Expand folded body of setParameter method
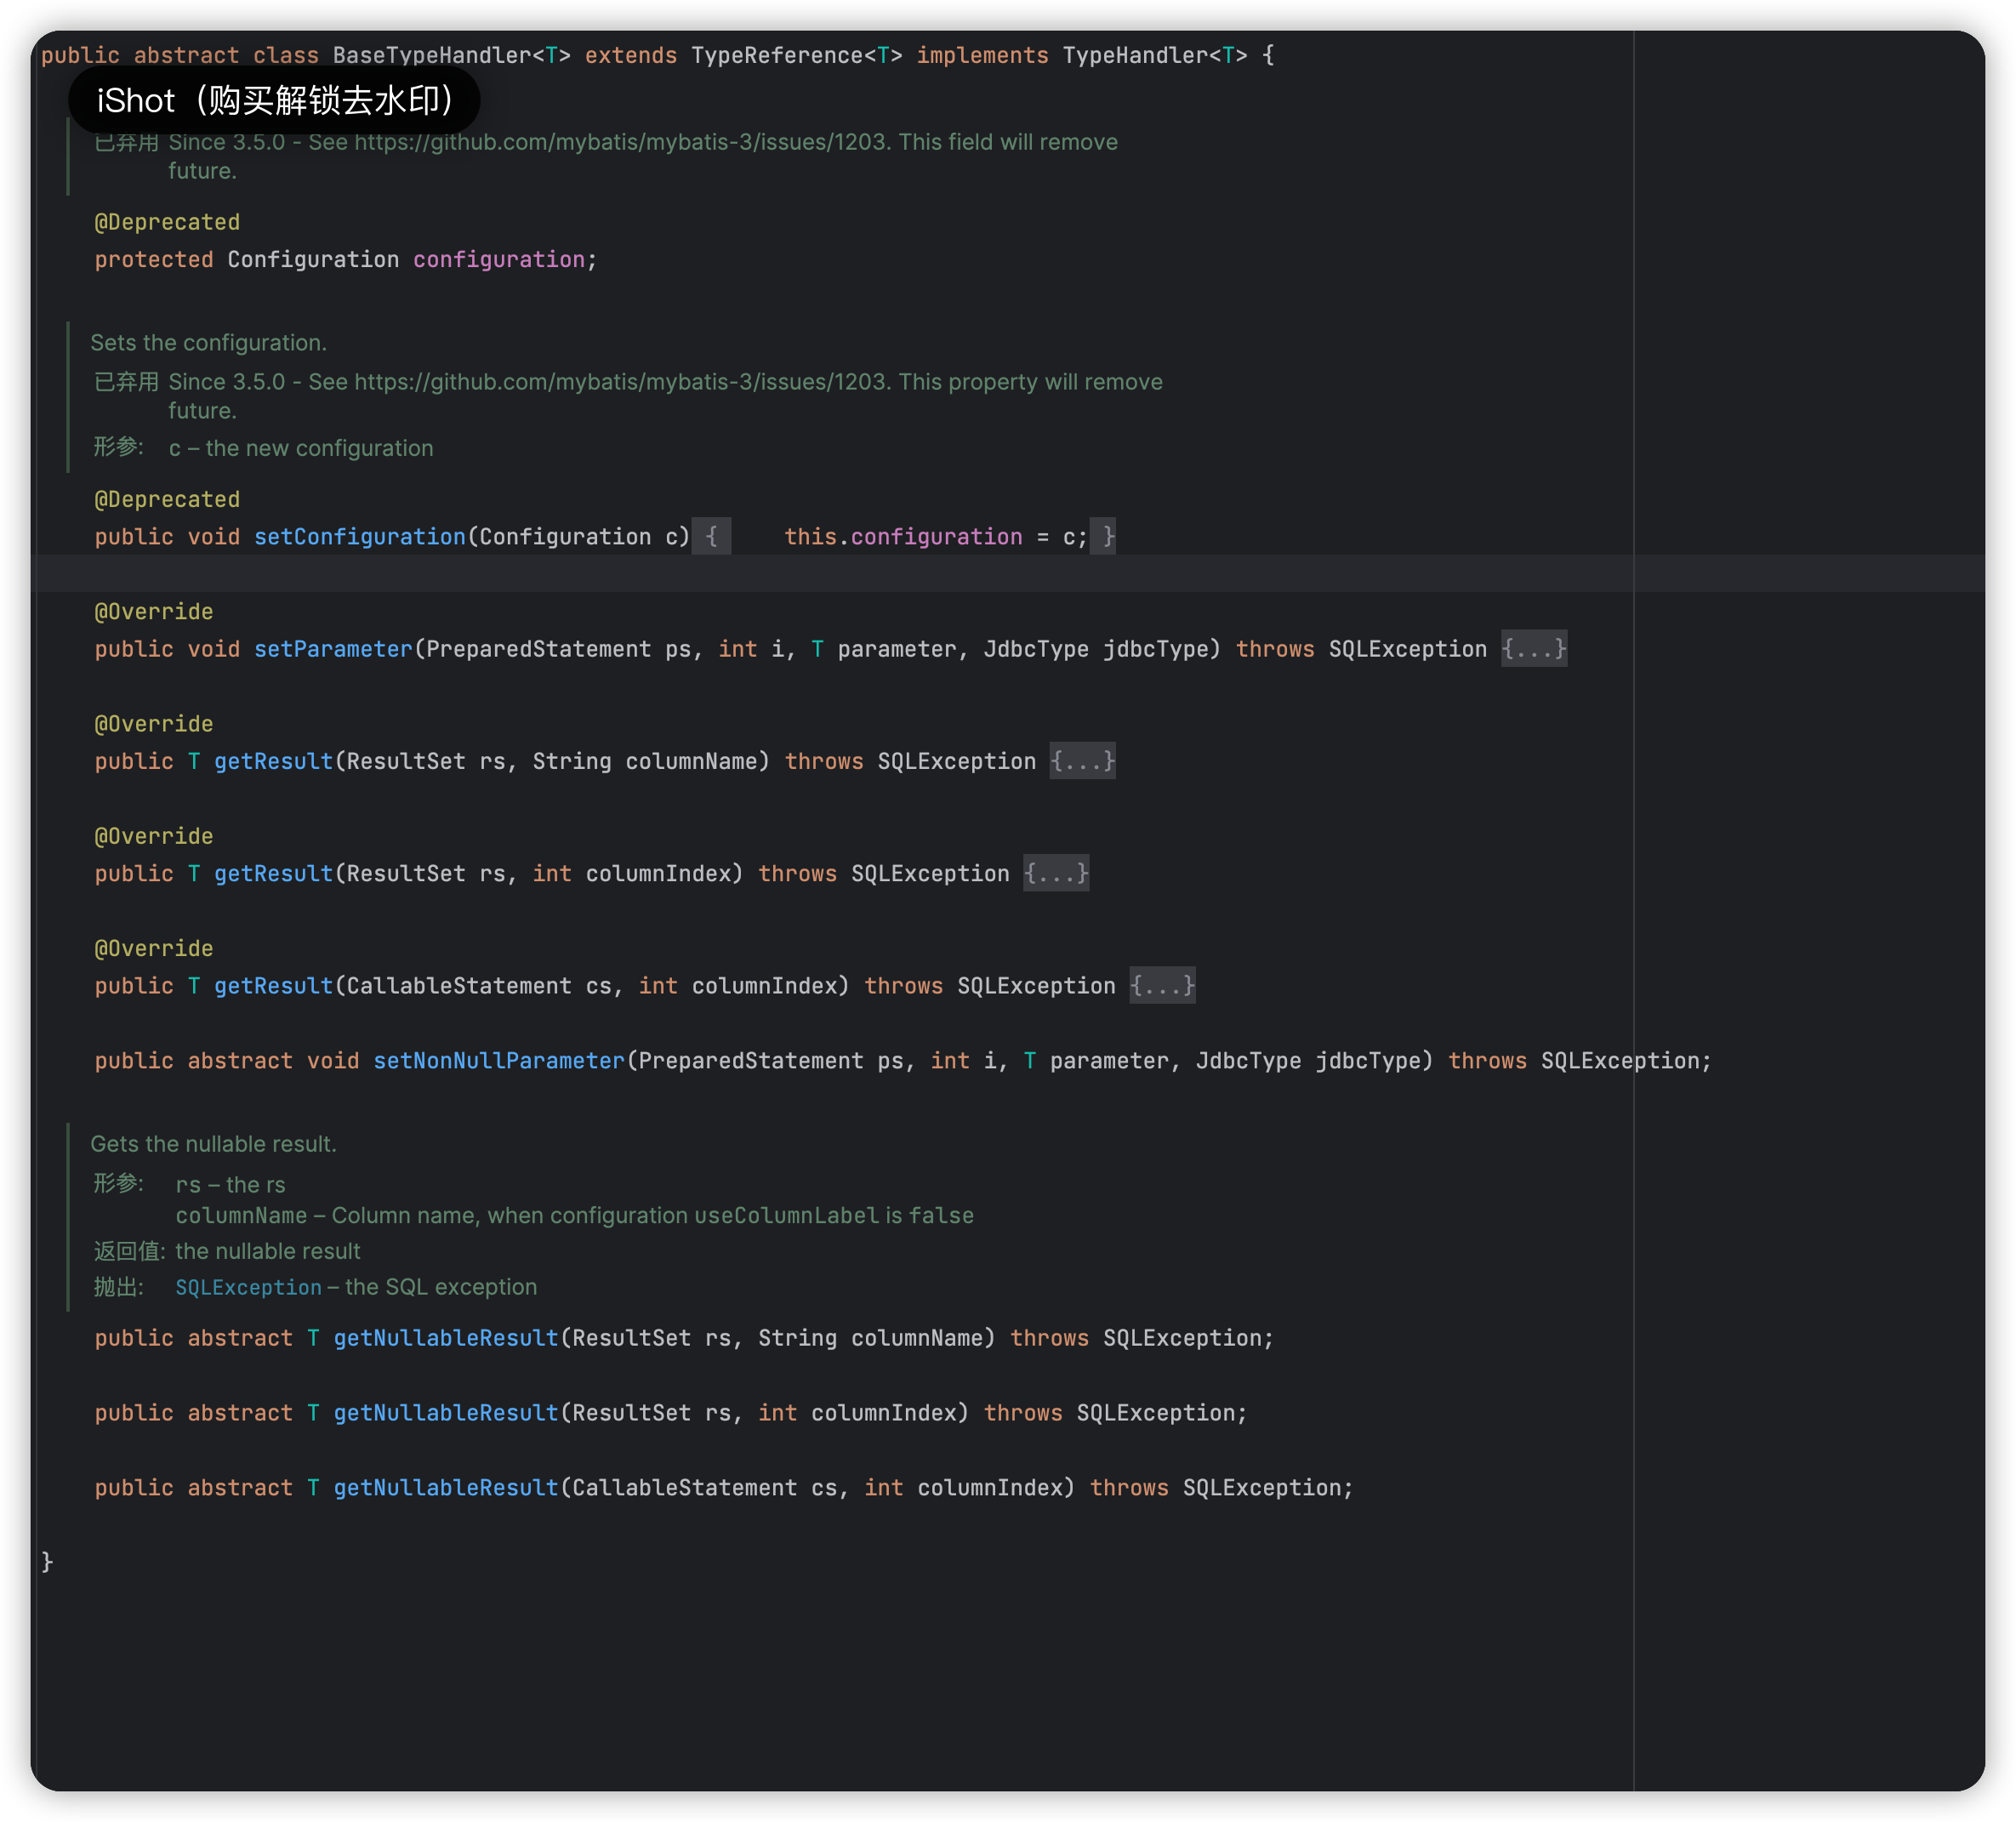The height and width of the screenshot is (1822, 2016). point(1533,649)
